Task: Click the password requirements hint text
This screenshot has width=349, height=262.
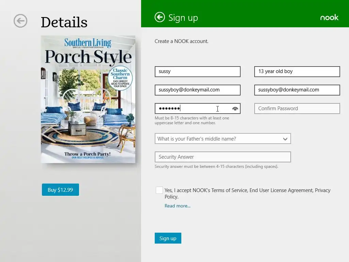Action: [x=192, y=120]
